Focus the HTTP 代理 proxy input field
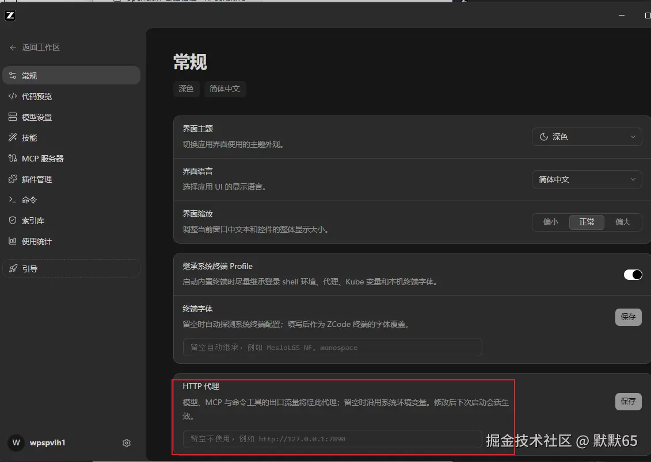 [332, 439]
